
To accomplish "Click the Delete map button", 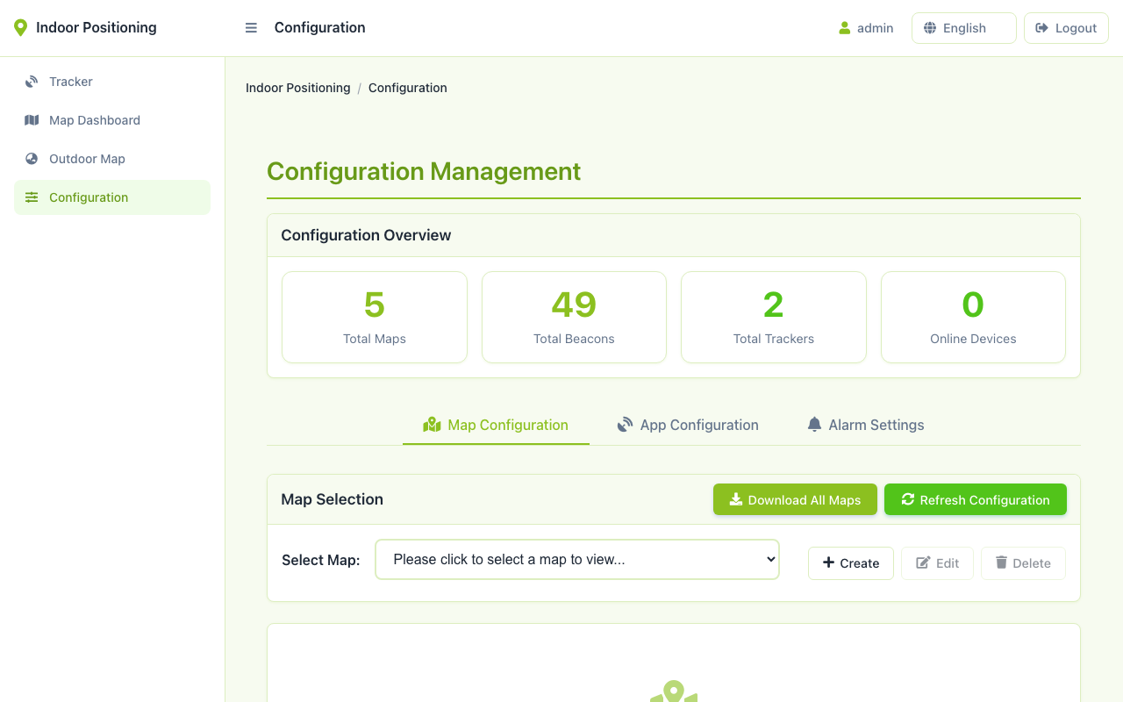I will coord(1023,563).
